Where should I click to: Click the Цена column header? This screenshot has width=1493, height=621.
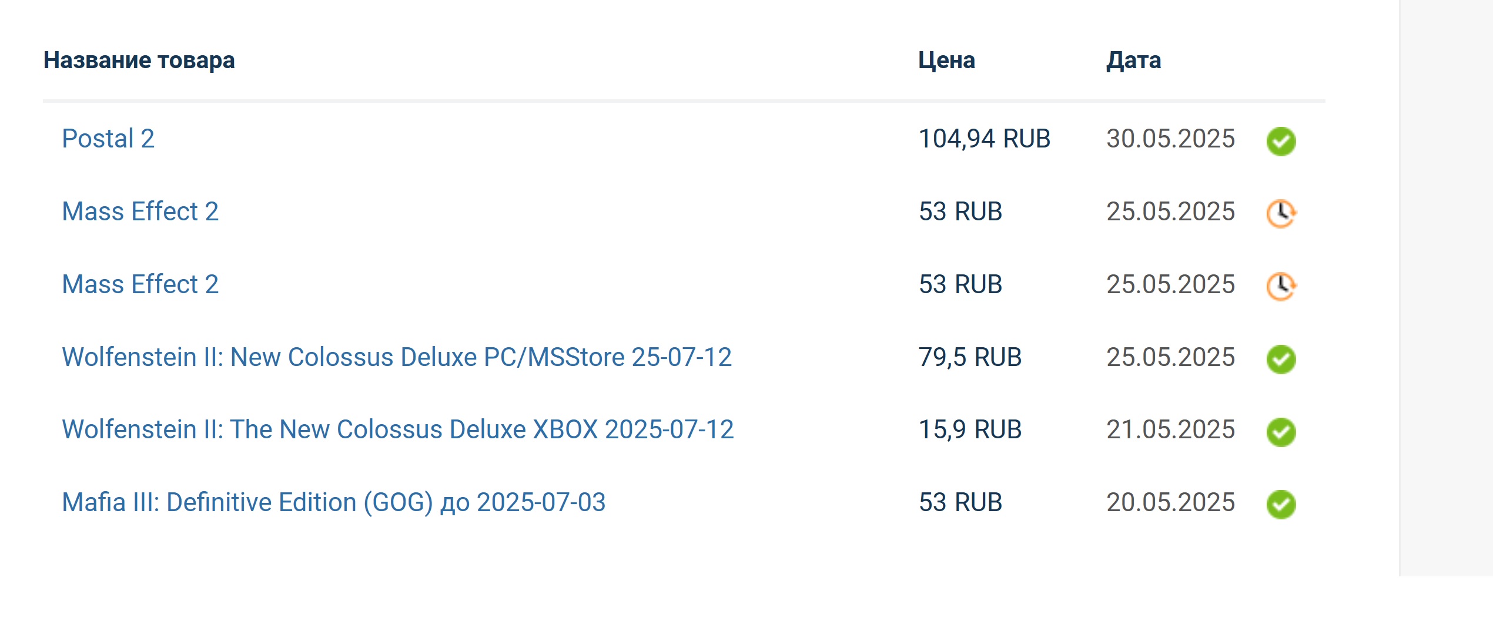point(947,61)
